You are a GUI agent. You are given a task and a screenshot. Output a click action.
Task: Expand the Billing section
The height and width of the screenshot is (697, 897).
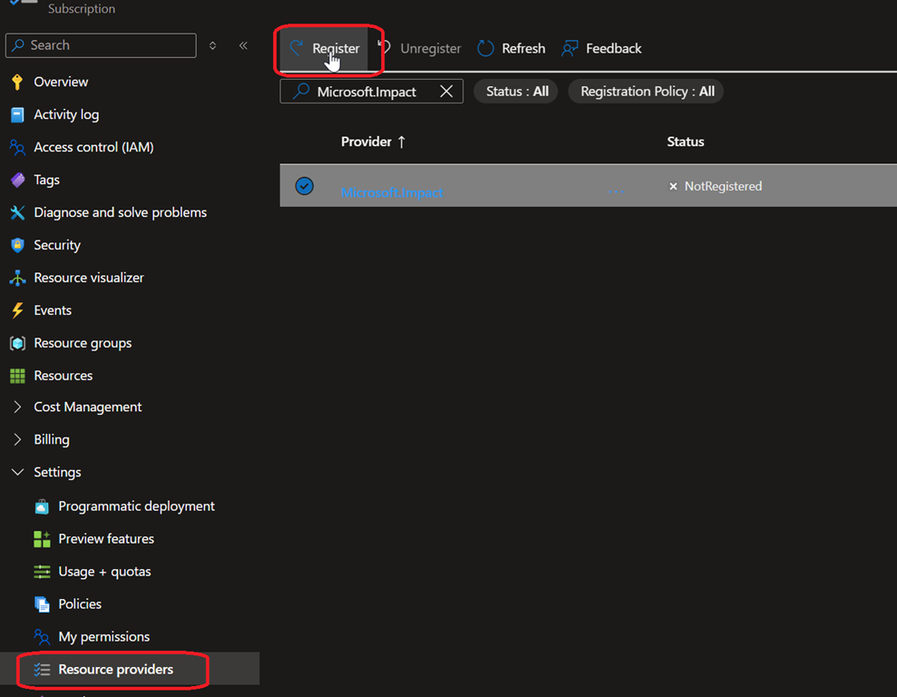[17, 439]
